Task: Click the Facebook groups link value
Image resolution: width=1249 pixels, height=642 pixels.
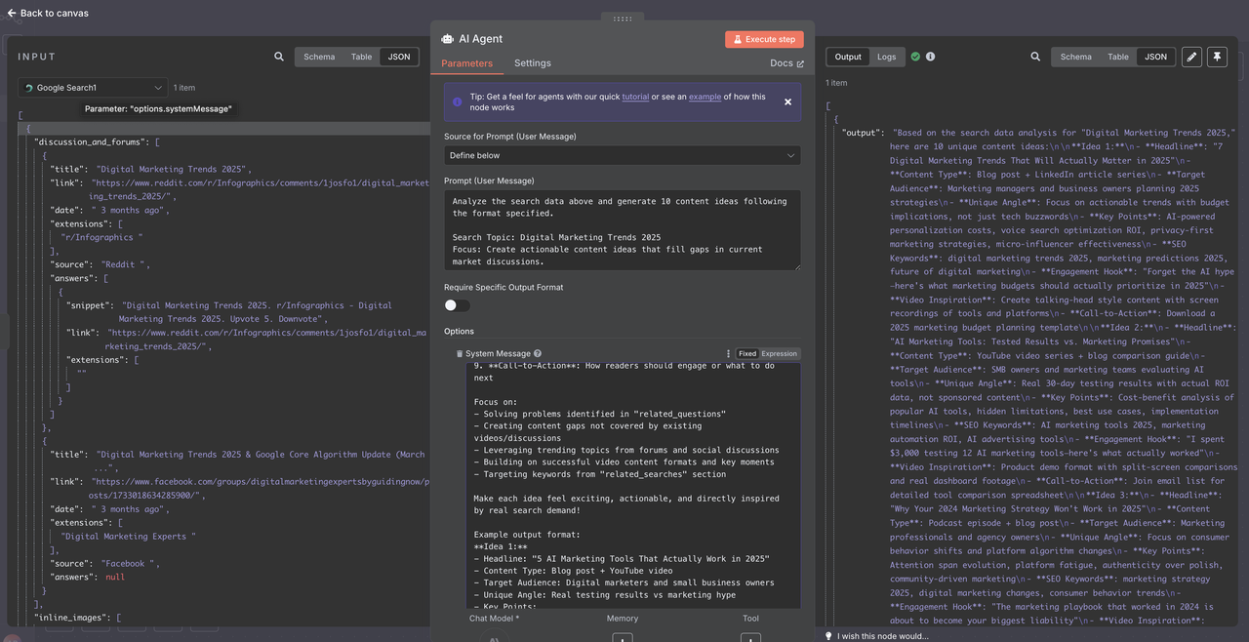Action: point(260,489)
